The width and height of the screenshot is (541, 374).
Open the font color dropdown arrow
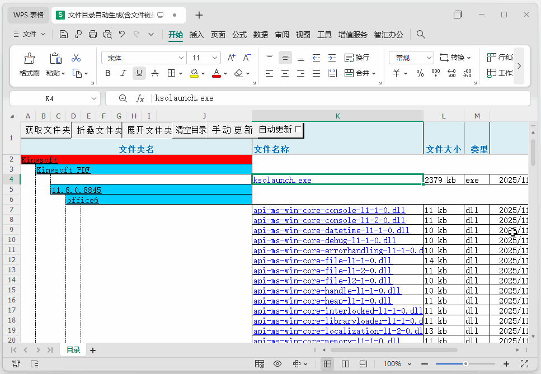click(x=225, y=73)
